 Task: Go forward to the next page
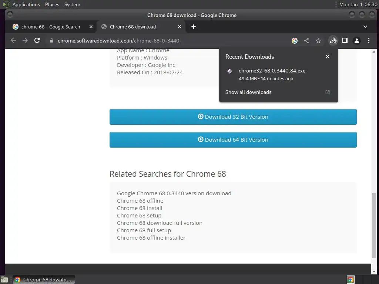pyautogui.click(x=25, y=41)
